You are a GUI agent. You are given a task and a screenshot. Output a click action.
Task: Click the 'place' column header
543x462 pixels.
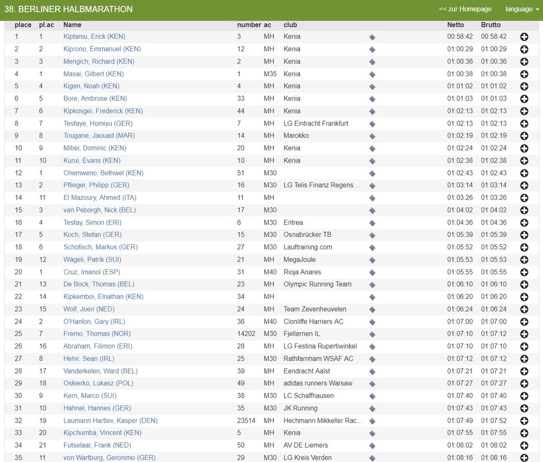pyautogui.click(x=23, y=25)
